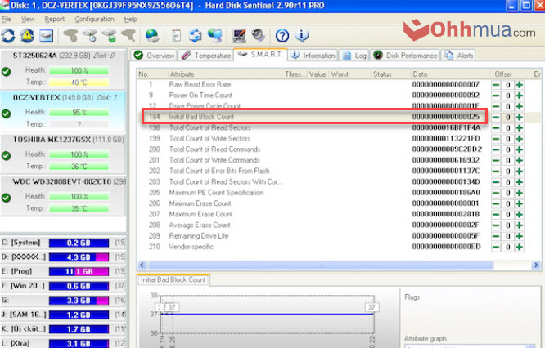Decrease offset for Total Count of Write Sectors
Image resolution: width=545 pixels, height=348 pixels.
click(x=496, y=139)
